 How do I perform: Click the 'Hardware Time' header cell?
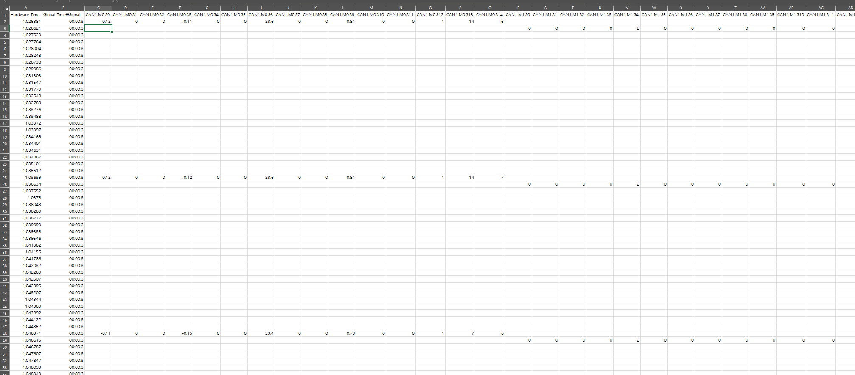tap(26, 15)
